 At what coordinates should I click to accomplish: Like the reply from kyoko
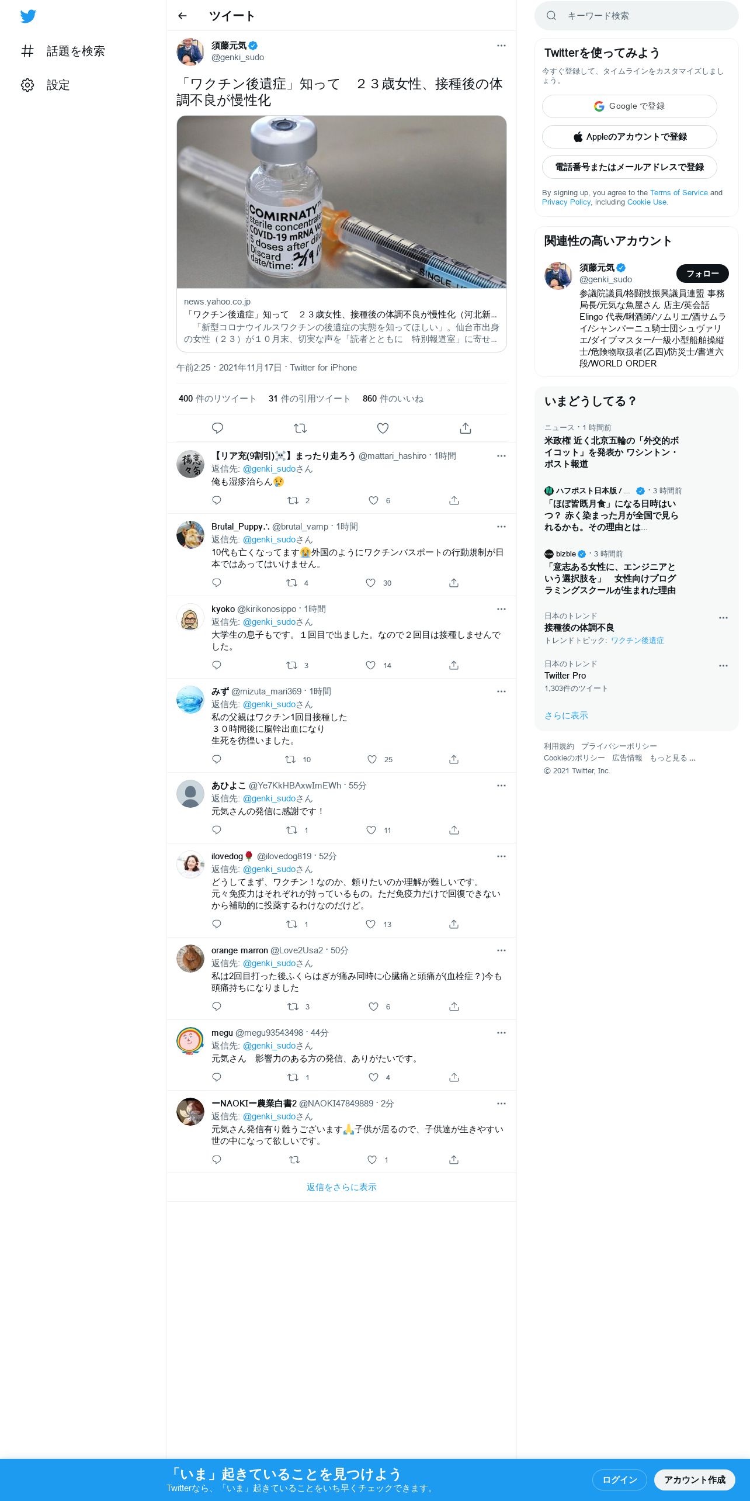click(370, 665)
